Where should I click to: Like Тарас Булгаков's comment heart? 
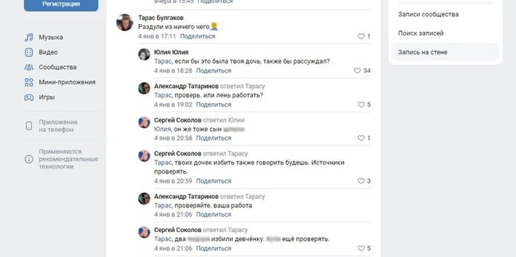click(x=361, y=36)
